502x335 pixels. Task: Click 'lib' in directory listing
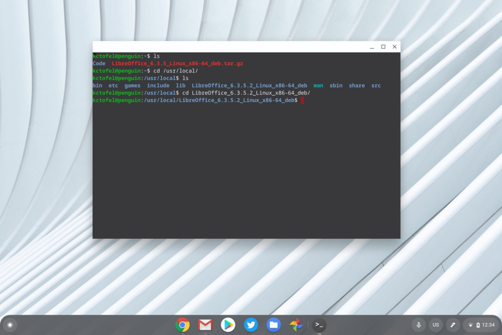coord(180,85)
